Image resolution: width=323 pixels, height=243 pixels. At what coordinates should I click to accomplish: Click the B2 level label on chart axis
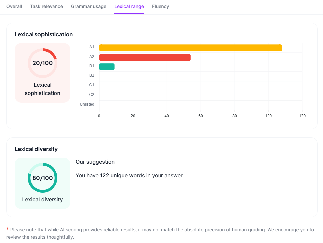[x=92, y=75]
